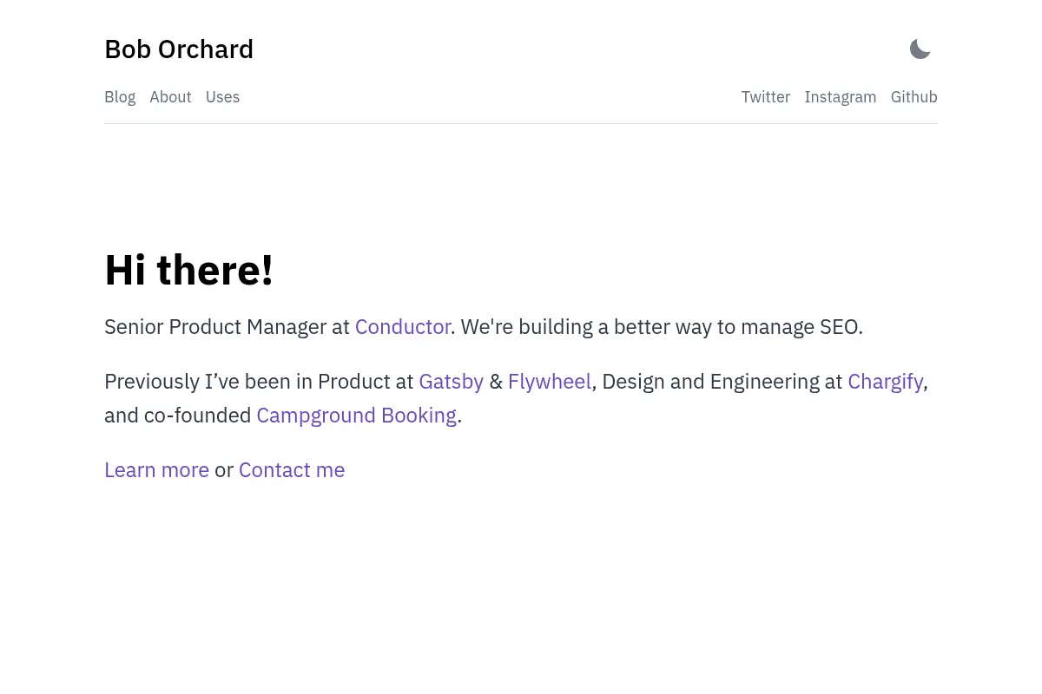
Task: Follow the Gatsby link
Action: pos(452,382)
